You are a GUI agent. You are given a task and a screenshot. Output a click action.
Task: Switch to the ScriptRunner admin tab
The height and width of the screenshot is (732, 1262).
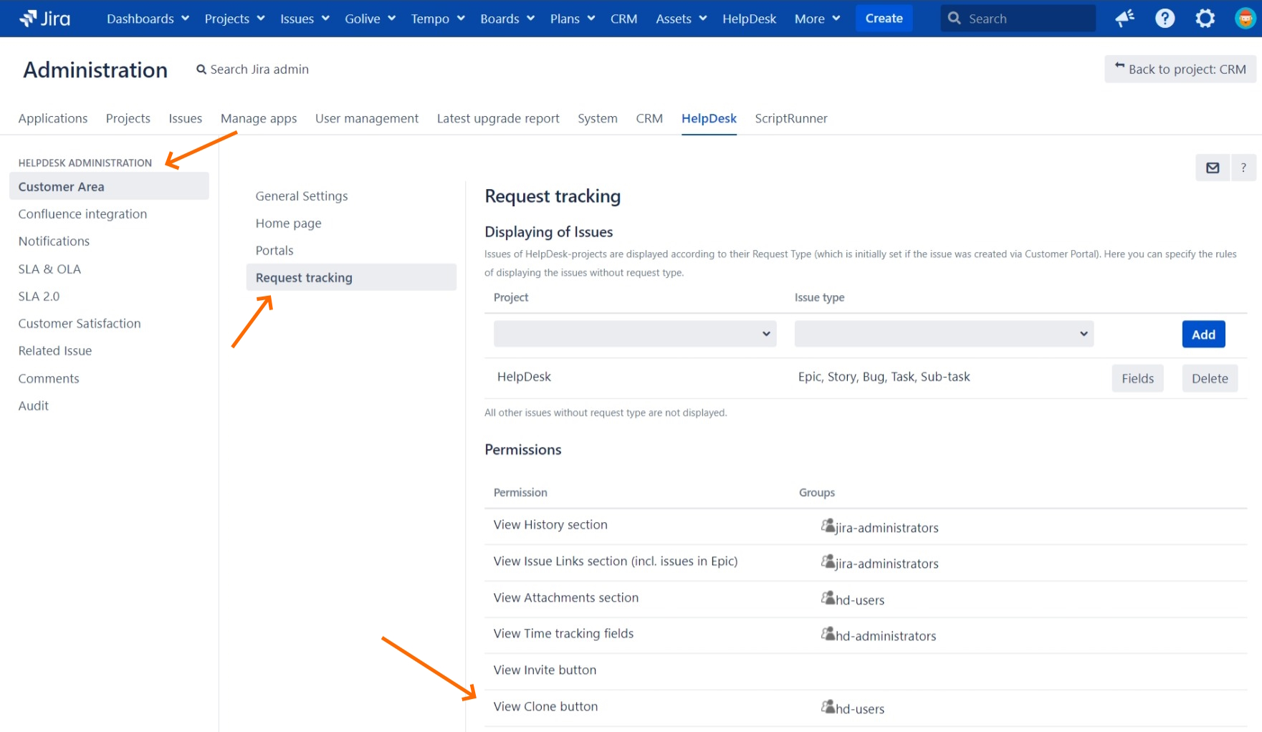[x=790, y=118]
